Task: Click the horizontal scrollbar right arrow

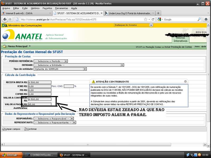Action: click(x=205, y=145)
